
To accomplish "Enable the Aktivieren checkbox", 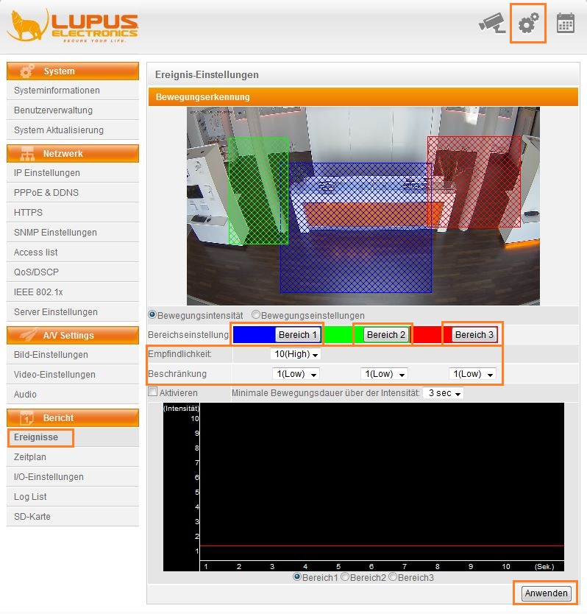I will tap(153, 393).
